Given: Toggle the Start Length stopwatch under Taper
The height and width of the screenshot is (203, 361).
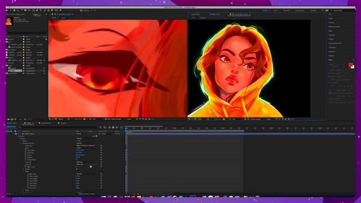Looking at the screenshot, I should coord(28,176).
